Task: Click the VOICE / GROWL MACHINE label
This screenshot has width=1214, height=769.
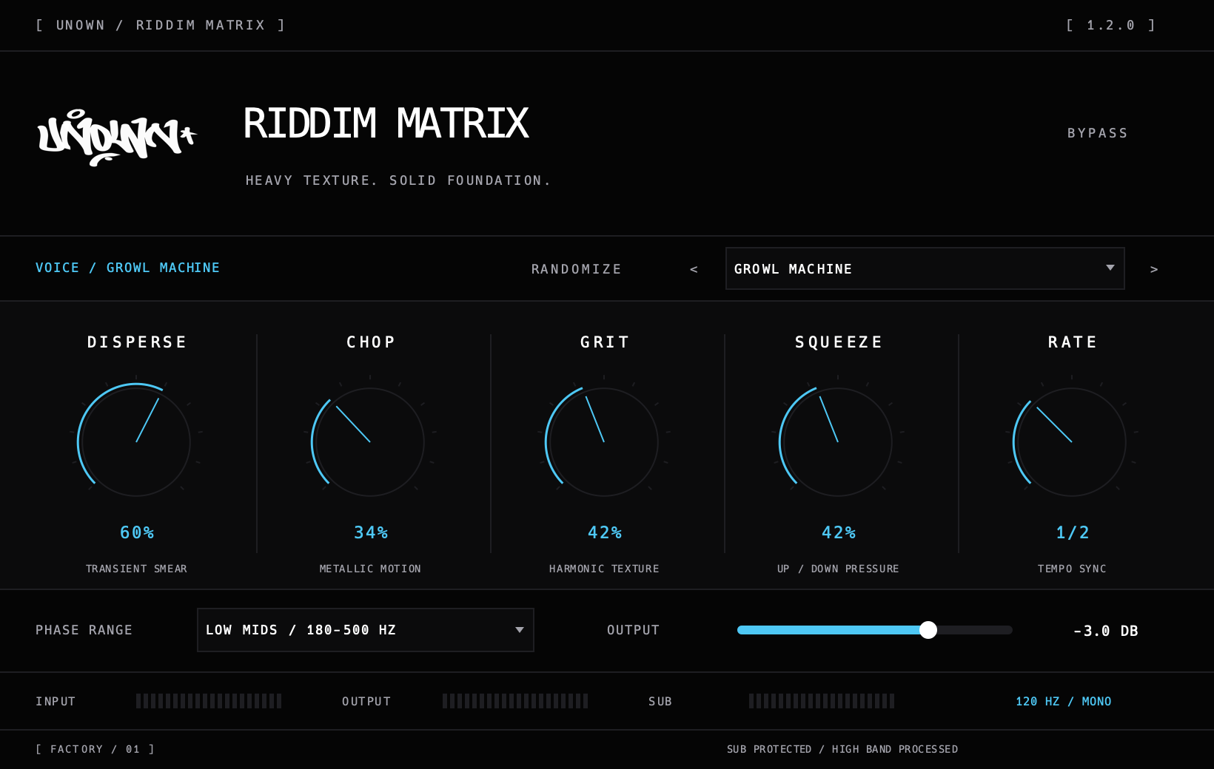Action: tap(127, 268)
